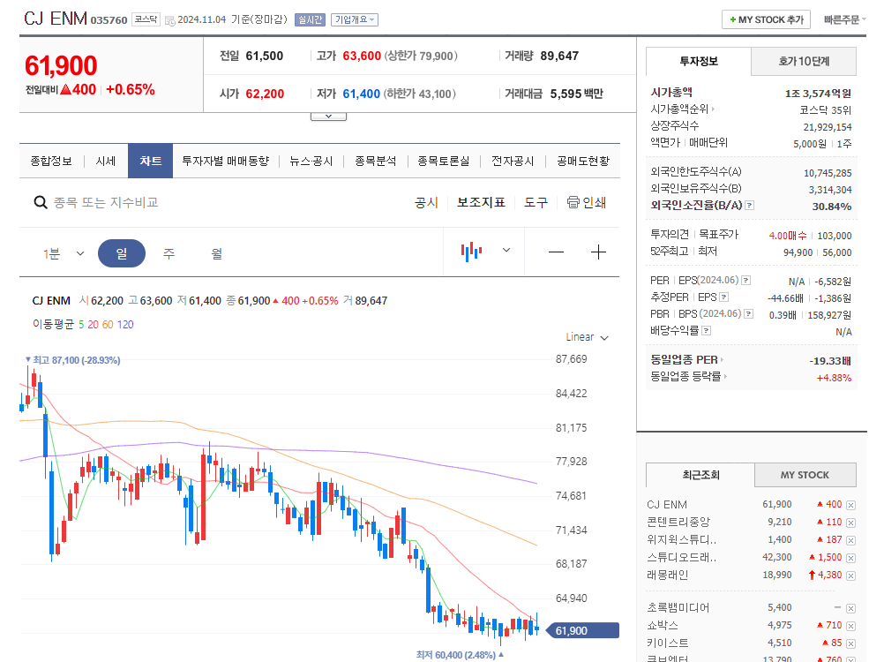Open the 전자공시 tab
Viewport: 869px width, 662px height.
pyautogui.click(x=513, y=161)
